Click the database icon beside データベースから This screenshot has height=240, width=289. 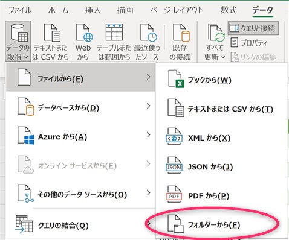coord(26,107)
